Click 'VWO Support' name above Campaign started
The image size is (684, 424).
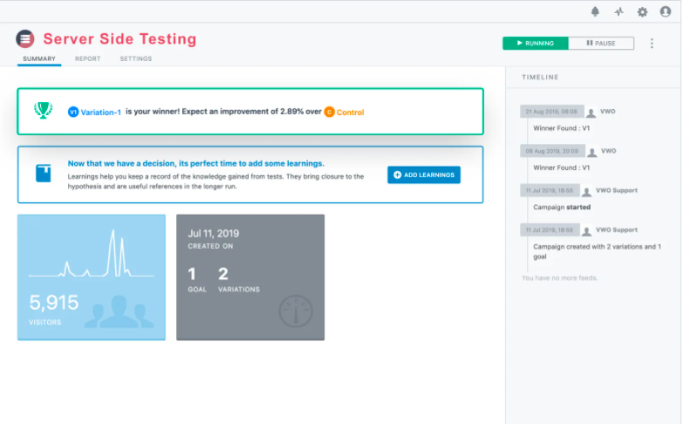[x=617, y=190]
